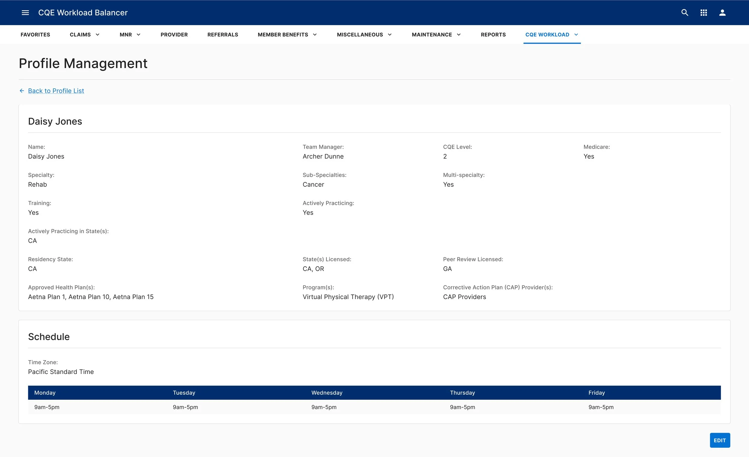Image resolution: width=749 pixels, height=457 pixels.
Task: Click the back arrow icon near Profile List
Action: (x=22, y=91)
